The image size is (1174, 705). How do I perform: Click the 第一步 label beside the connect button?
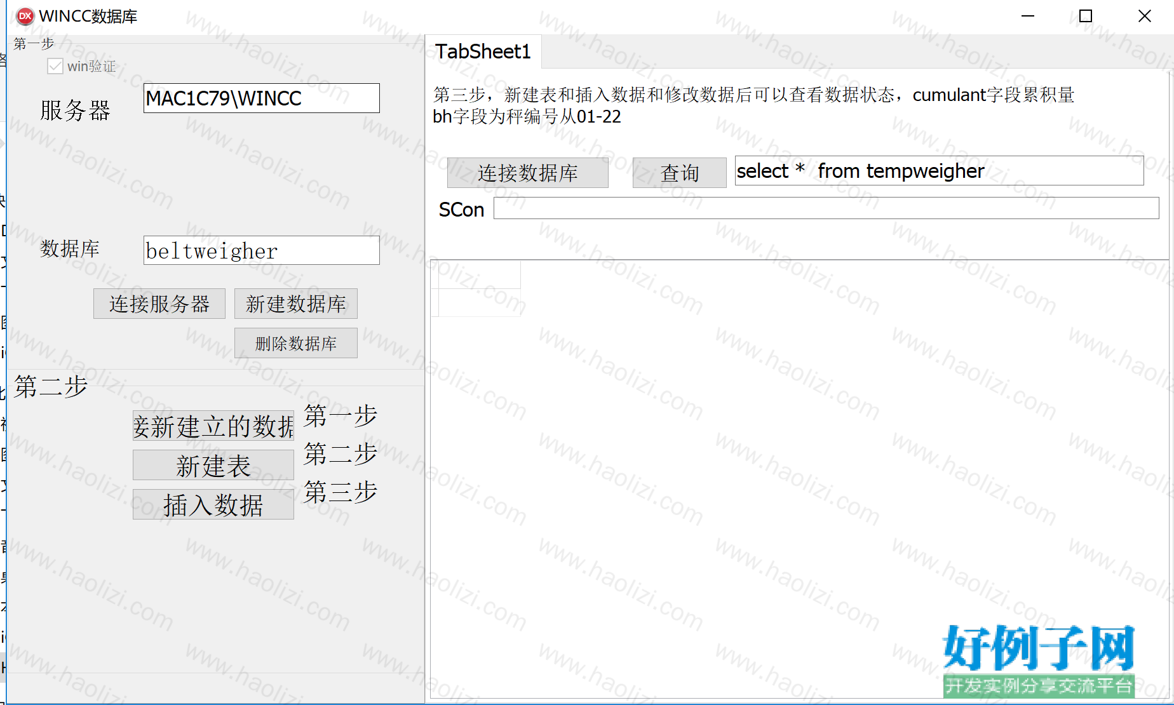click(341, 416)
